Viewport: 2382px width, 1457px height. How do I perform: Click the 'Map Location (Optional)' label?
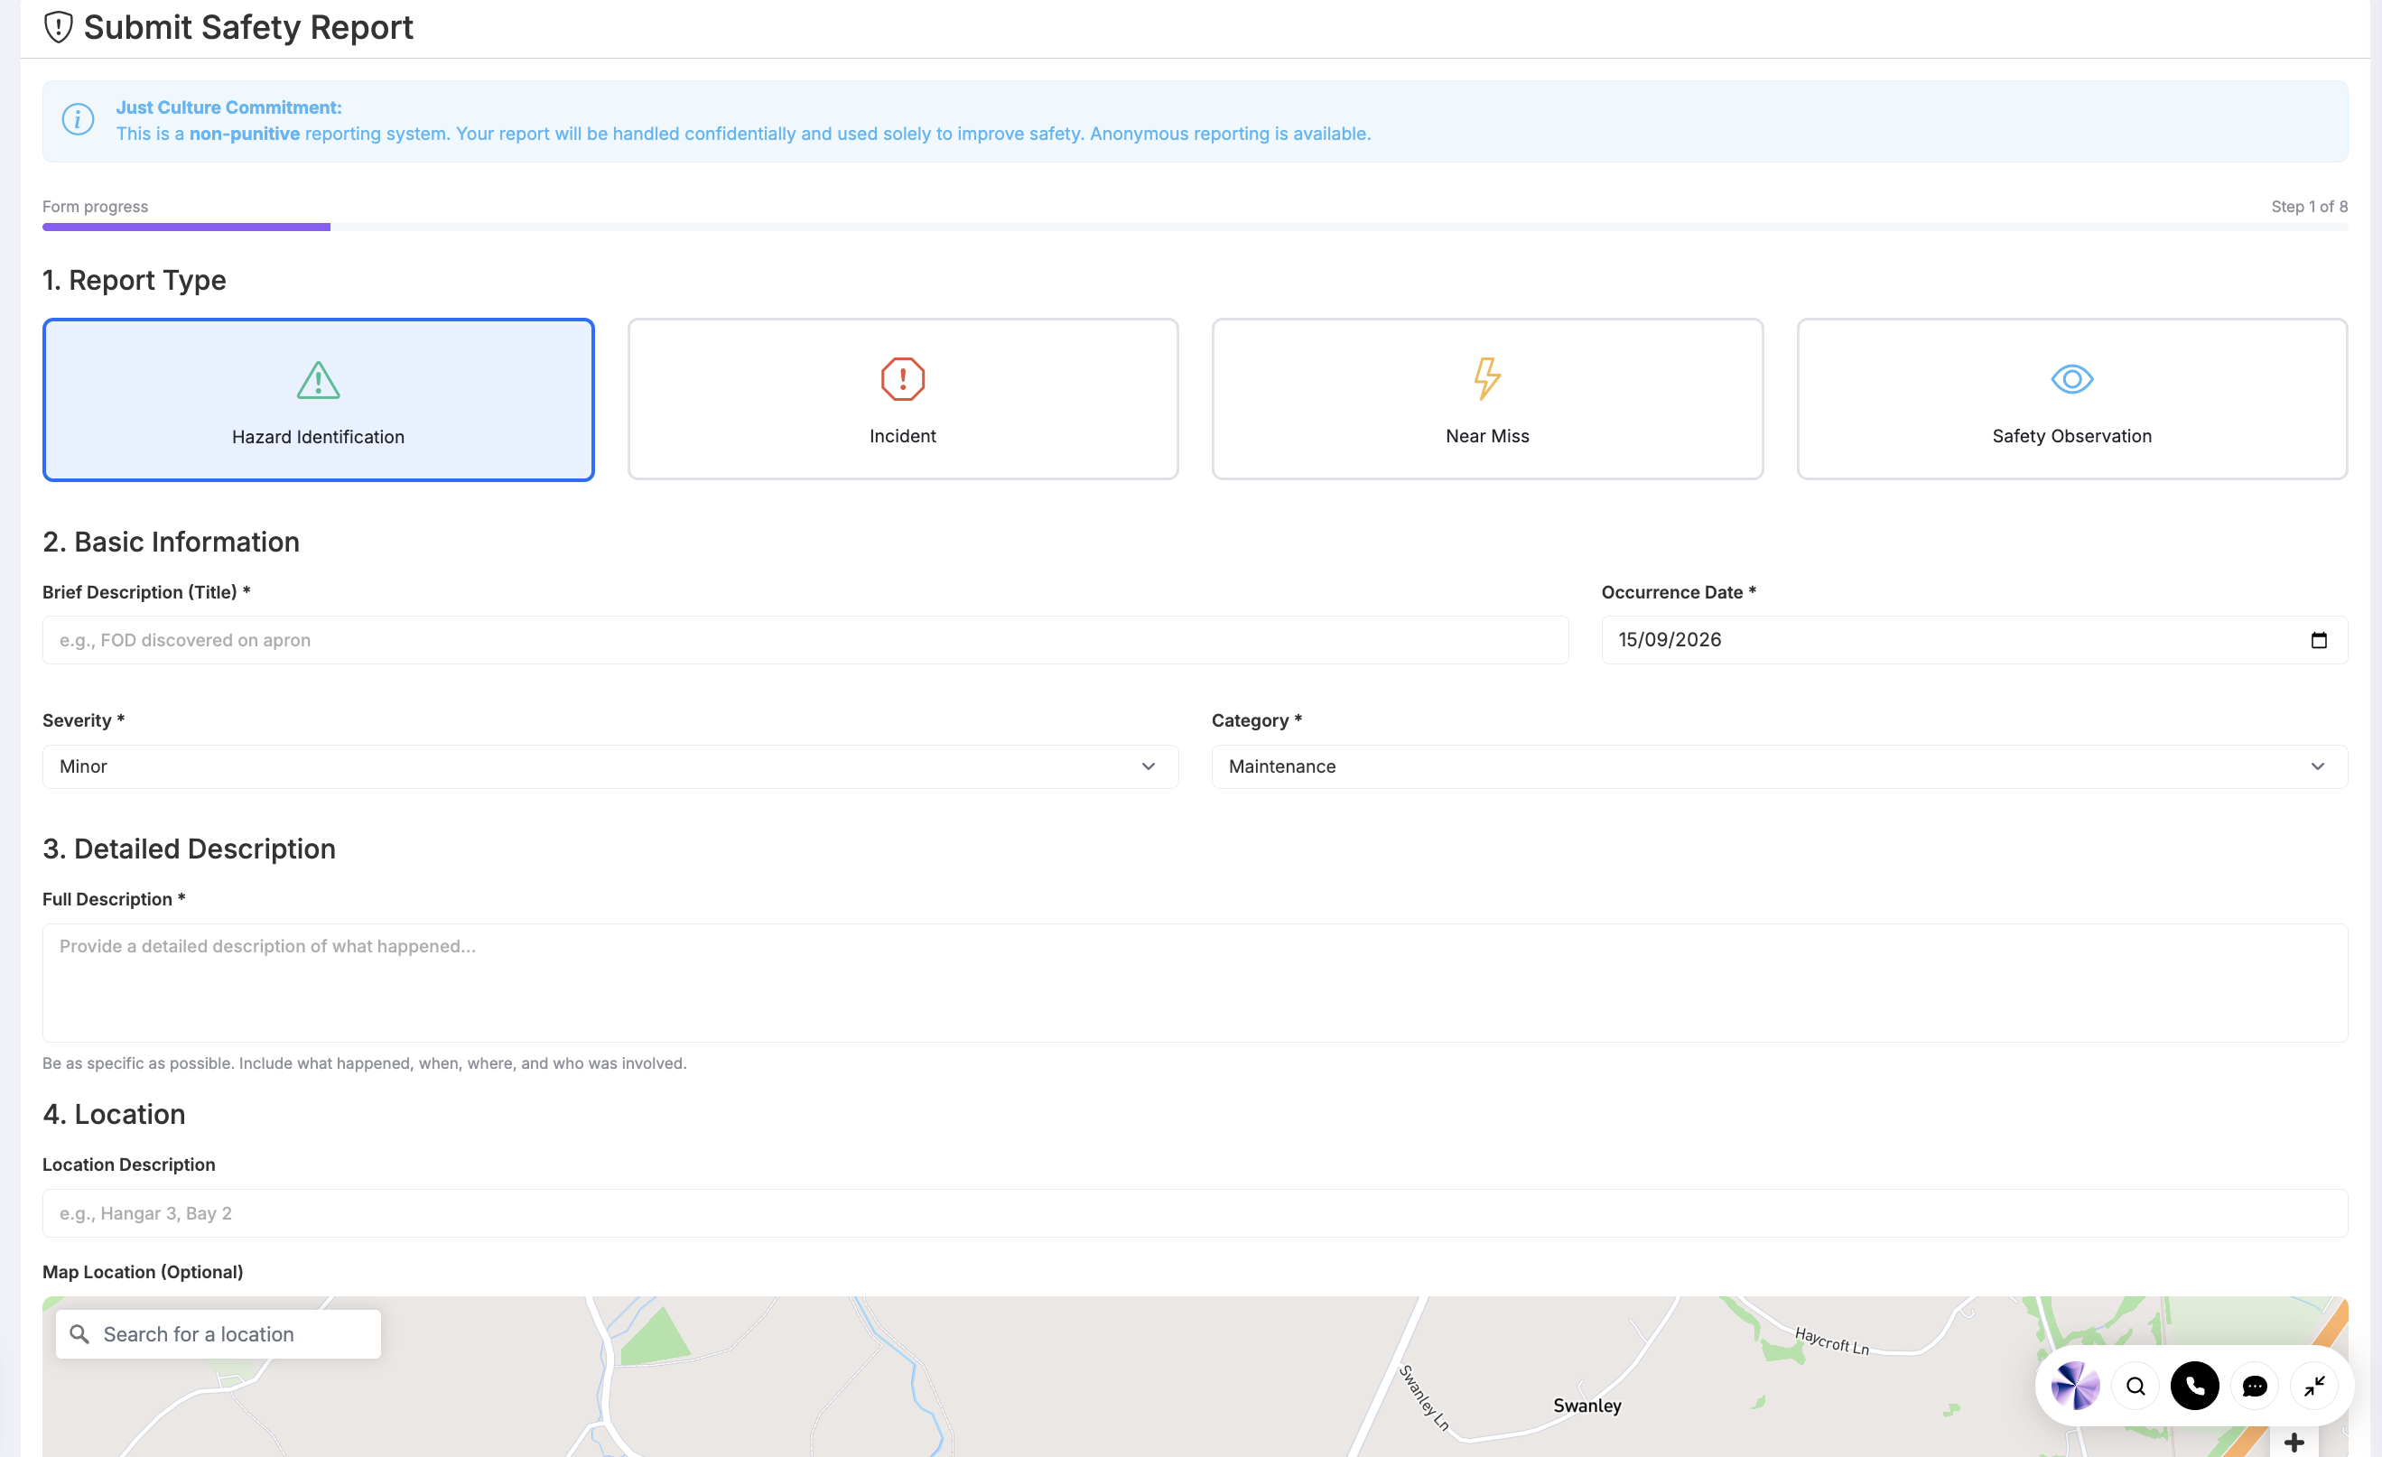point(143,1272)
